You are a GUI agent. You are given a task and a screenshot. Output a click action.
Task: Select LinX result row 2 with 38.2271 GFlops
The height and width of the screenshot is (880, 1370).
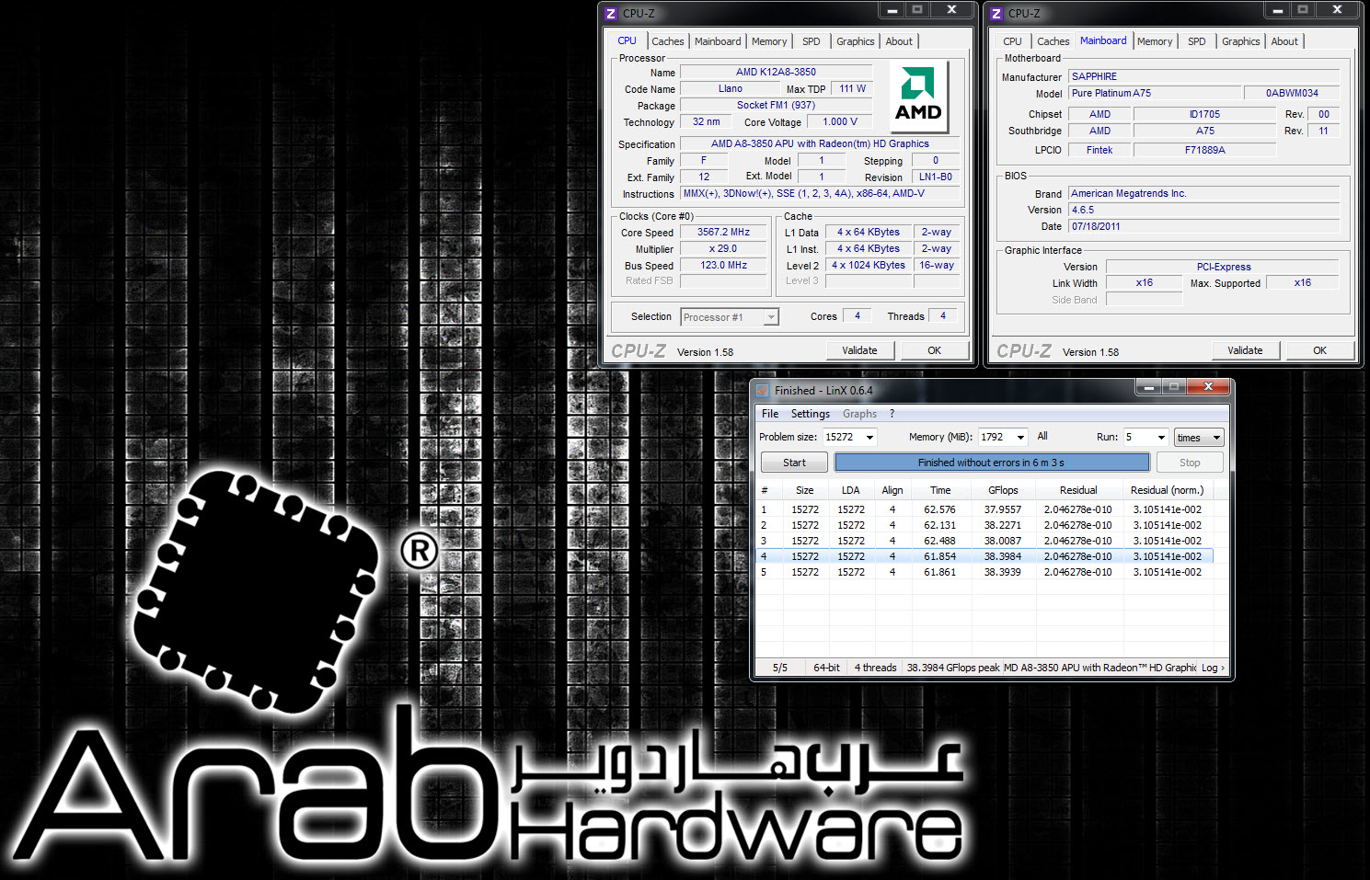(x=984, y=525)
